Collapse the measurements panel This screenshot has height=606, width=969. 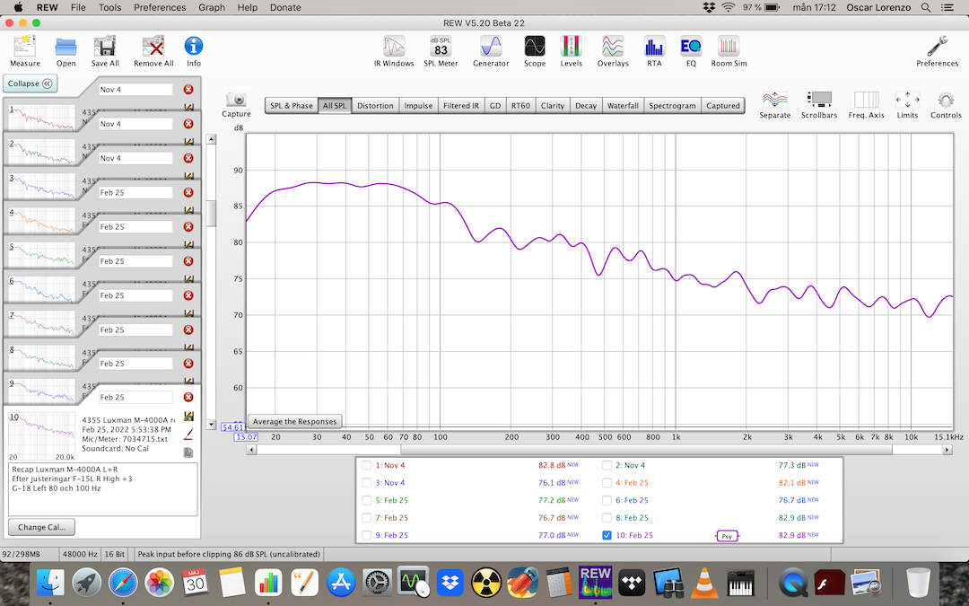pos(31,83)
